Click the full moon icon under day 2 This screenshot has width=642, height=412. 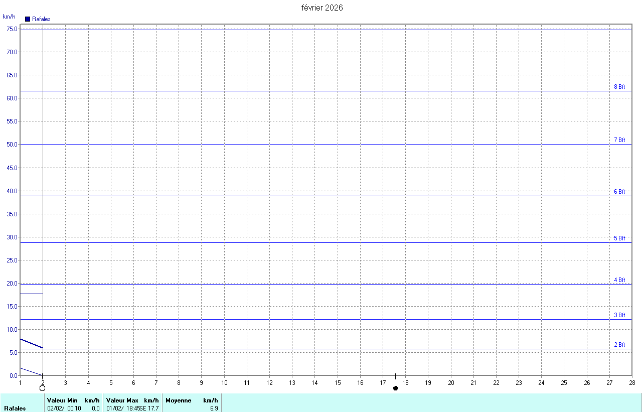click(x=43, y=388)
